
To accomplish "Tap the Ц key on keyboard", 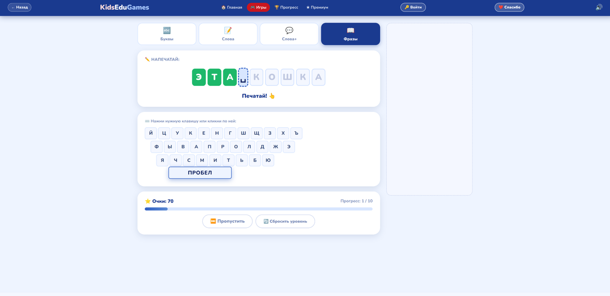I will [164, 133].
